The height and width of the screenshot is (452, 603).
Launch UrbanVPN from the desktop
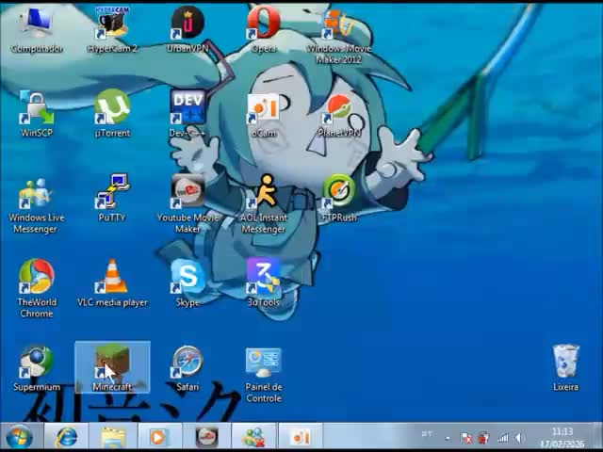187,25
